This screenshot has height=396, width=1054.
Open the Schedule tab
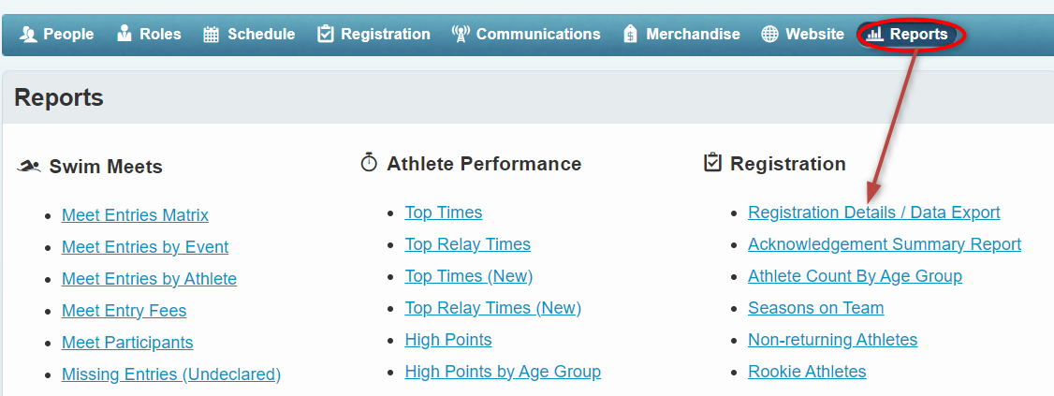(249, 35)
